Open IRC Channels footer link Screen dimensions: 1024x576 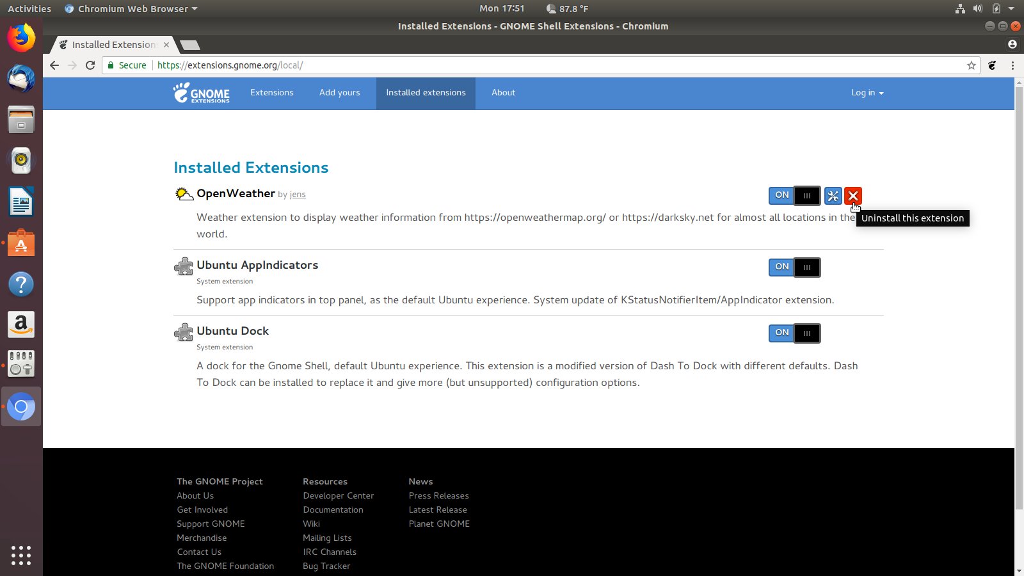(330, 552)
